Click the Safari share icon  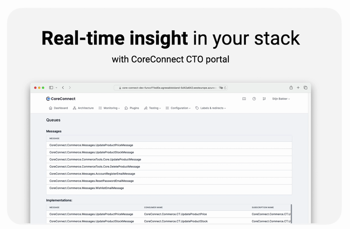291,88
